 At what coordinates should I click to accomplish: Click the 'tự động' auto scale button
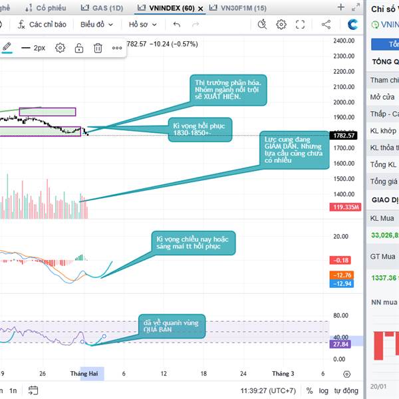(346, 390)
